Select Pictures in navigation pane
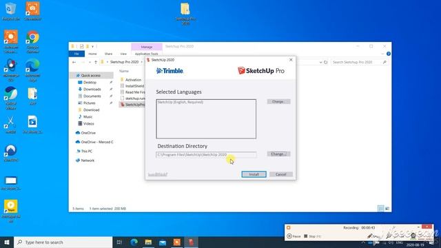 pos(89,103)
